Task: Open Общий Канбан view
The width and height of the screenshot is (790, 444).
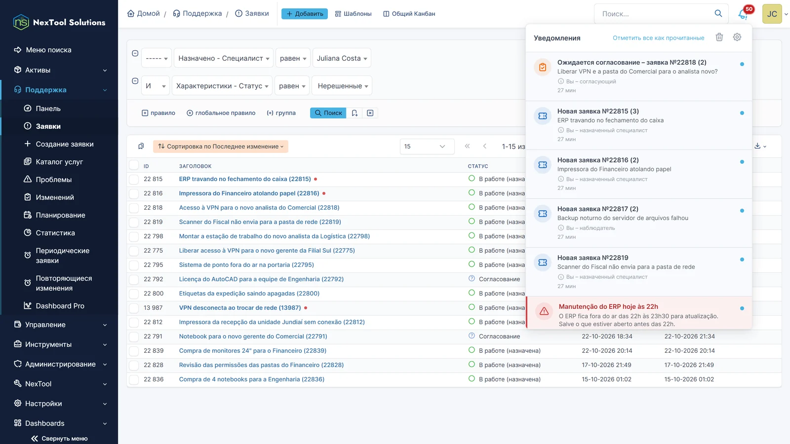Action: (x=409, y=14)
